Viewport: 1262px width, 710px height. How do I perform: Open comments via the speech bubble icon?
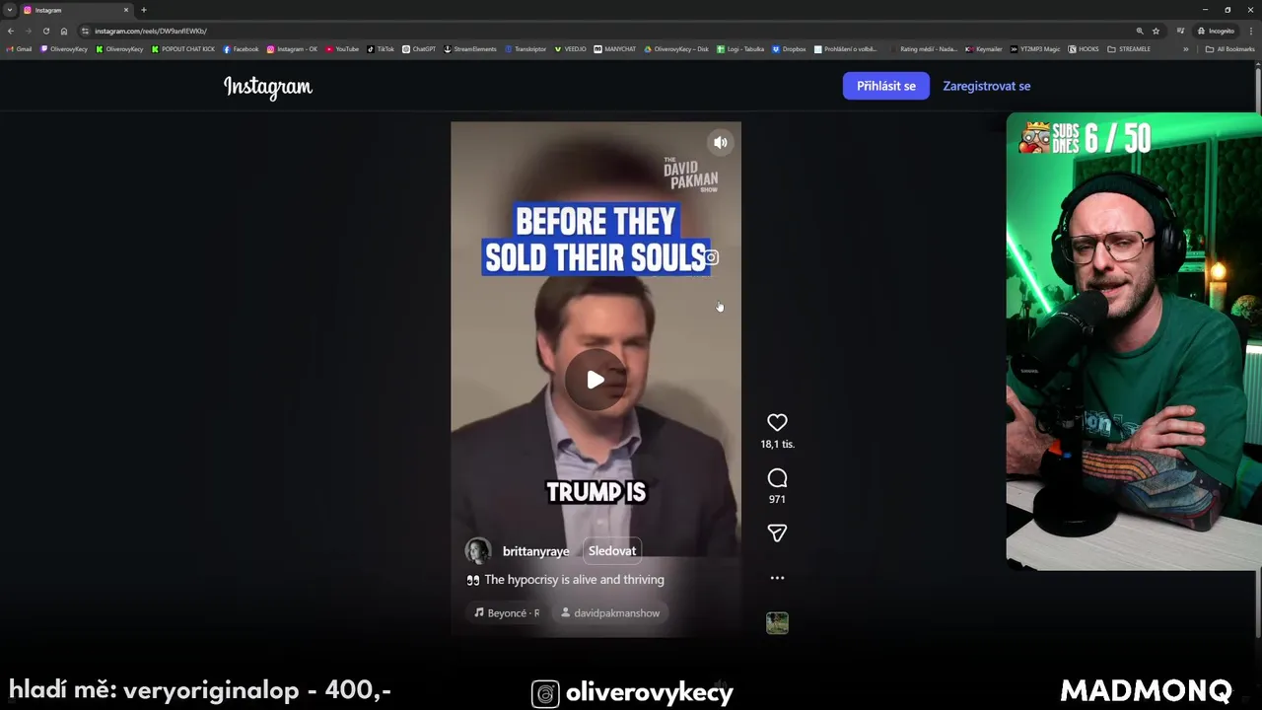[777, 478]
